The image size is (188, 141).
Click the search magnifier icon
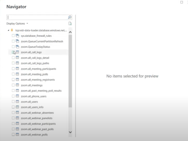(x=70, y=17)
